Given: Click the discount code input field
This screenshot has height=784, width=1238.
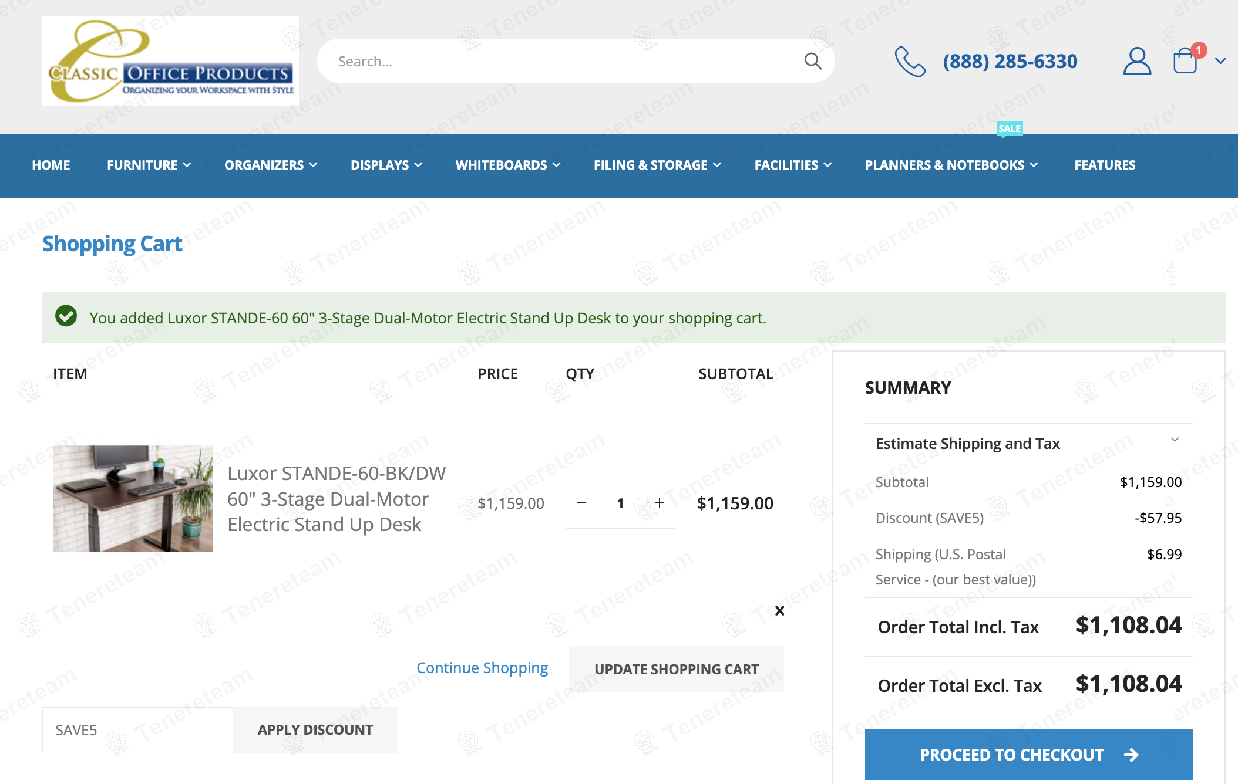Looking at the screenshot, I should (x=137, y=730).
